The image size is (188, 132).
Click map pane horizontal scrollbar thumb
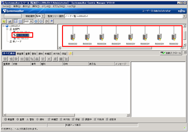[x=120, y=48]
